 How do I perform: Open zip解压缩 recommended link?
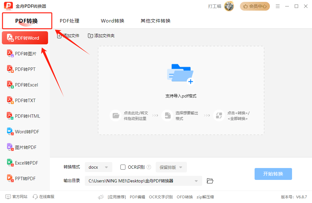click(x=205, y=197)
